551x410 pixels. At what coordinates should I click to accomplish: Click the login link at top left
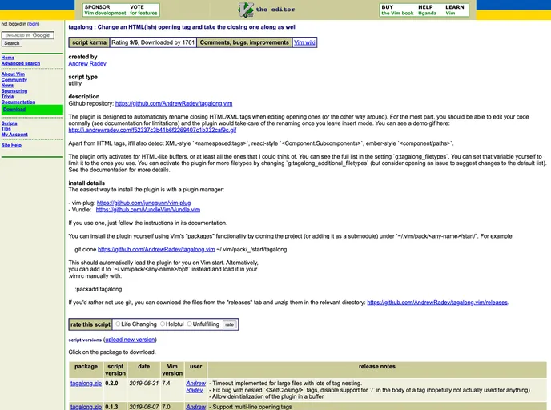[x=33, y=24]
